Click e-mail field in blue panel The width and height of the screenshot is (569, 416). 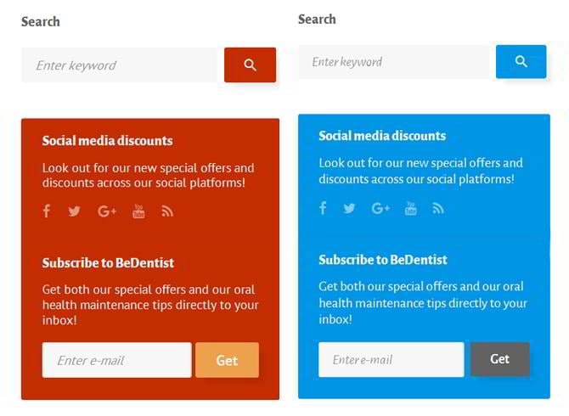[391, 359]
